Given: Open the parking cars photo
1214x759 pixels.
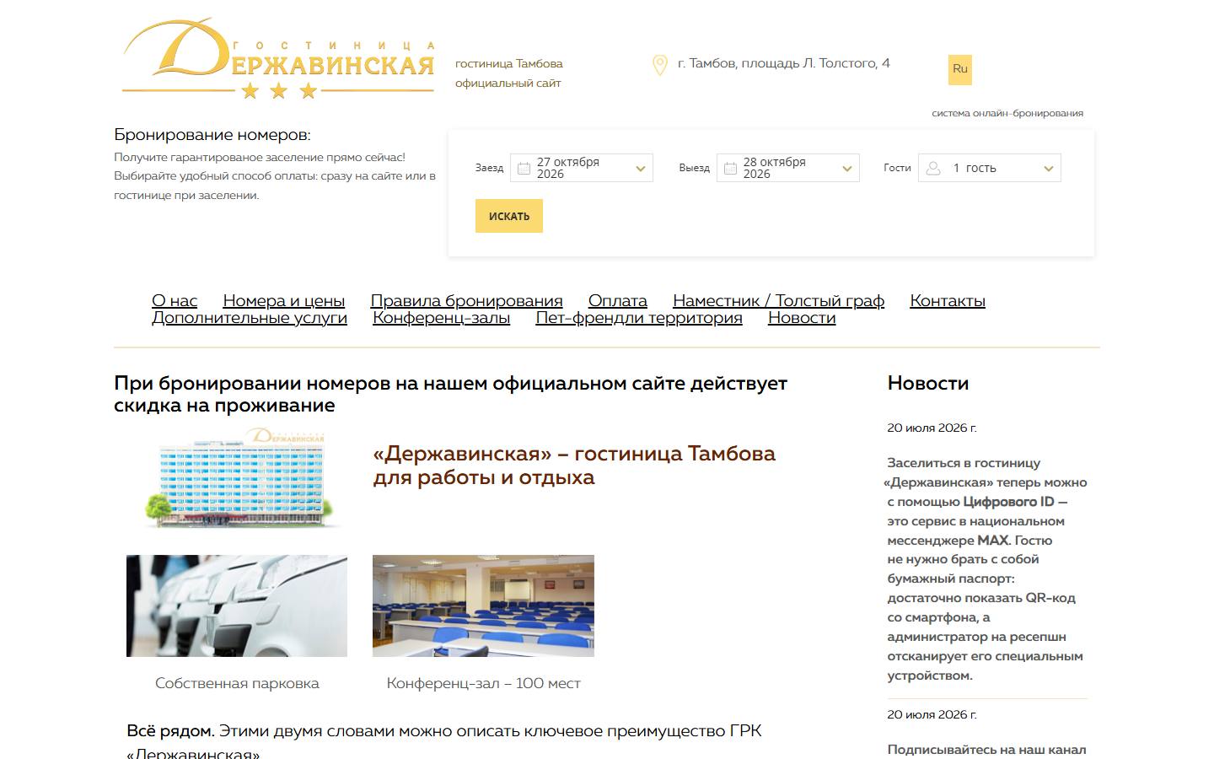Looking at the screenshot, I should (x=237, y=606).
